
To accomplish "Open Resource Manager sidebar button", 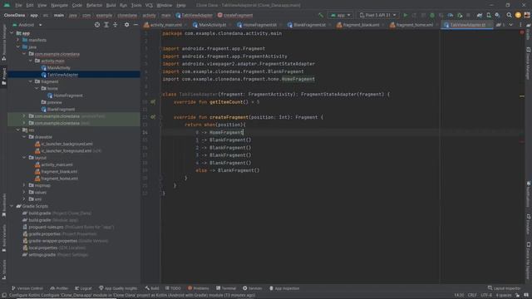I will (3, 42).
